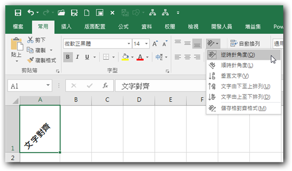292x171 pixels.
Task: Toggle Italic formatting button
Action: coord(78,57)
